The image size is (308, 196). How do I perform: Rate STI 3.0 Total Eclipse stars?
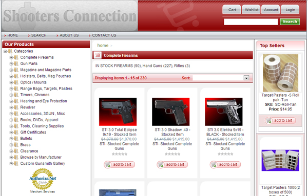coord(120,155)
